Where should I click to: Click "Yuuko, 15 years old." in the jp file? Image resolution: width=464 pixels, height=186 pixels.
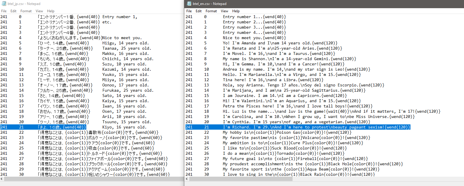pyautogui.click(x=126, y=74)
